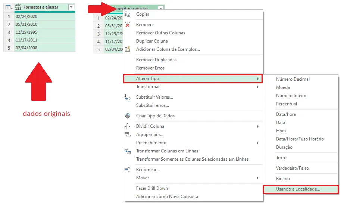The width and height of the screenshot is (347, 210).
Task: Select Data/Hora/Fuso Horário type
Action: pos(301,139)
